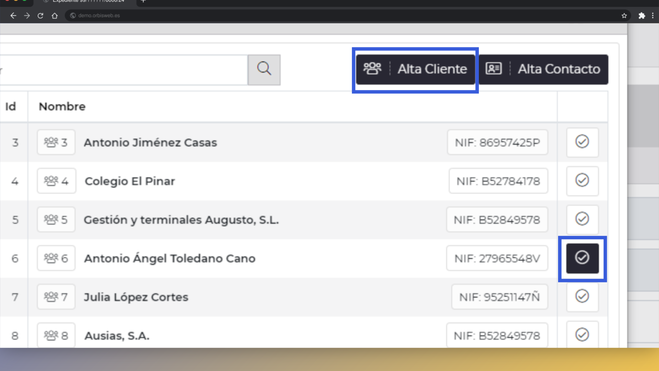Click the name Julia López Cortes
This screenshot has width=659, height=371.
point(136,297)
